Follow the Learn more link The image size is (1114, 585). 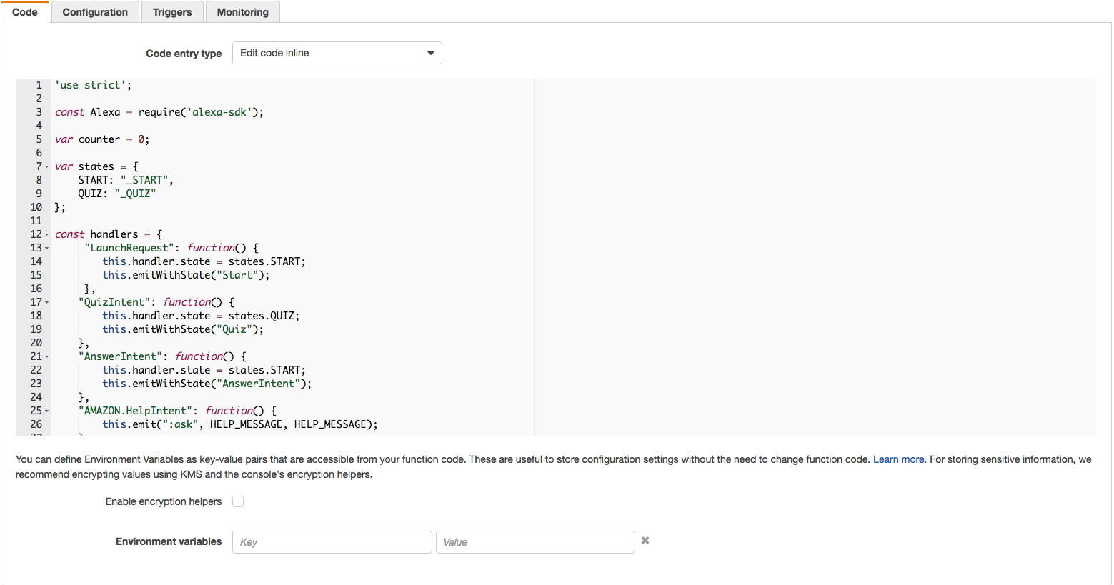(898, 459)
